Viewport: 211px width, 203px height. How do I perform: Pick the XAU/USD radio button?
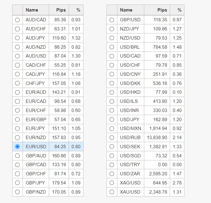coord(112,192)
